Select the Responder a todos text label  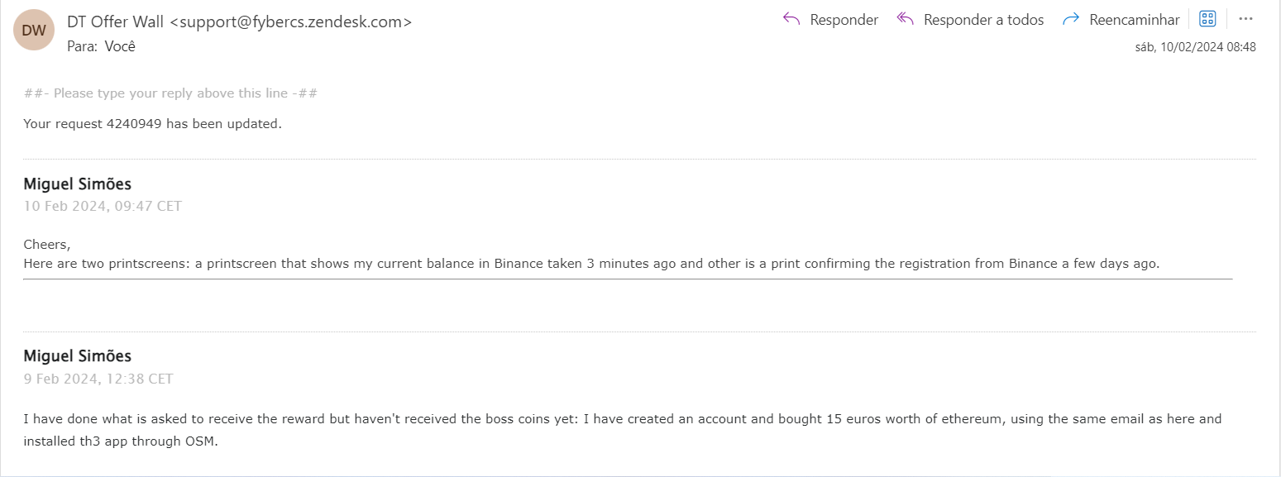click(984, 20)
